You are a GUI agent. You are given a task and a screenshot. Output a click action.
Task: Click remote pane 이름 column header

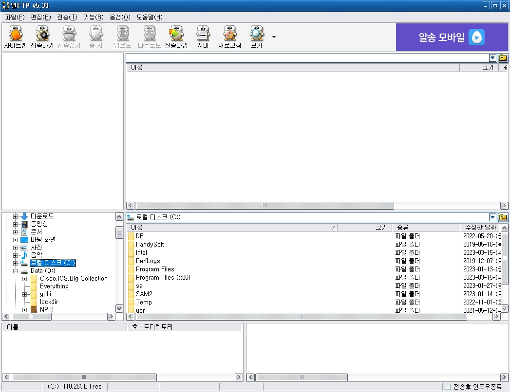(x=293, y=68)
